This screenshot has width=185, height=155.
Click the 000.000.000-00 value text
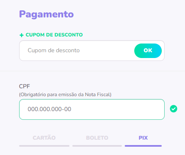pyautogui.click(x=49, y=109)
